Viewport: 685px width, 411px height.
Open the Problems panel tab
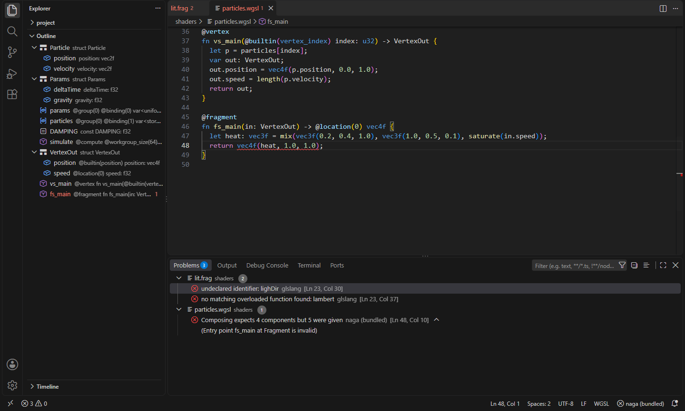[190, 265]
